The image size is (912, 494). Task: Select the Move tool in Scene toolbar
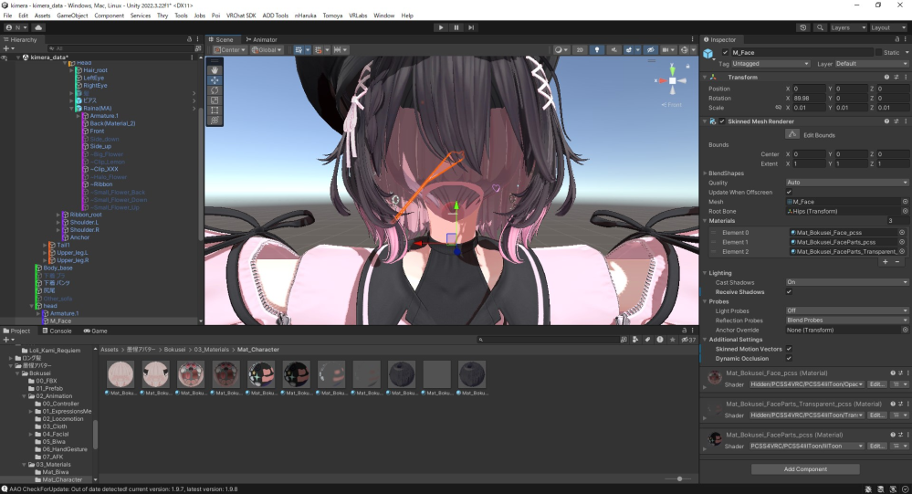click(x=215, y=80)
